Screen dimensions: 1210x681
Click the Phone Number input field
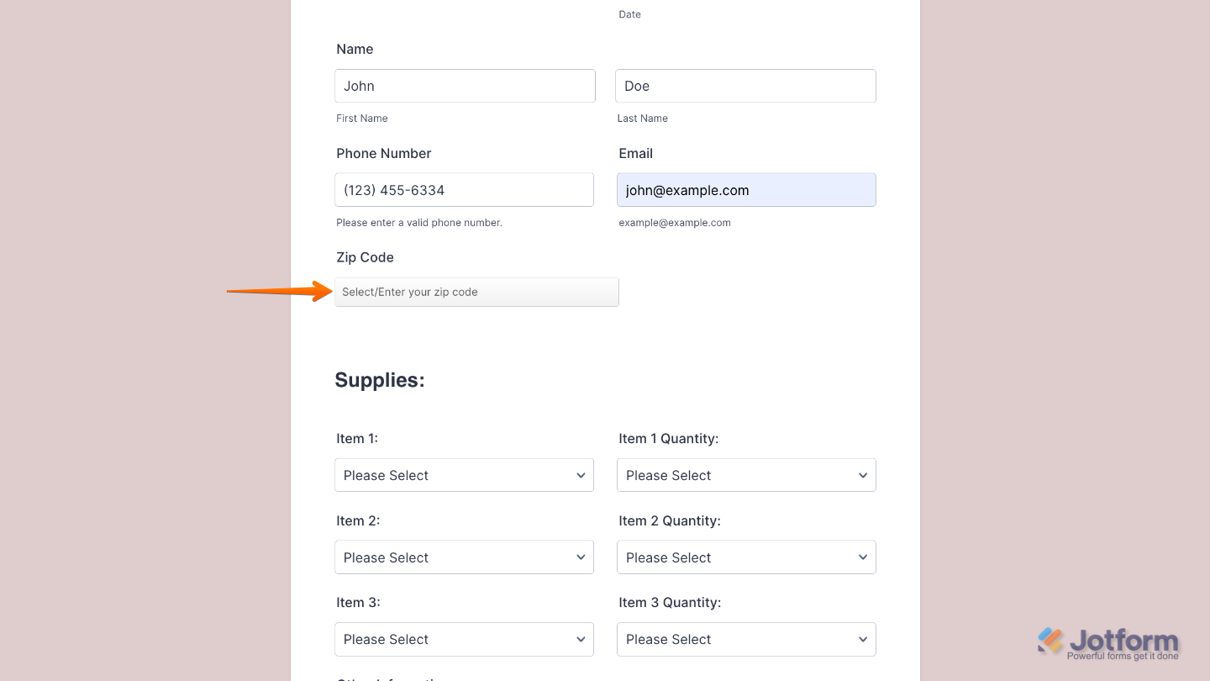[x=464, y=190]
